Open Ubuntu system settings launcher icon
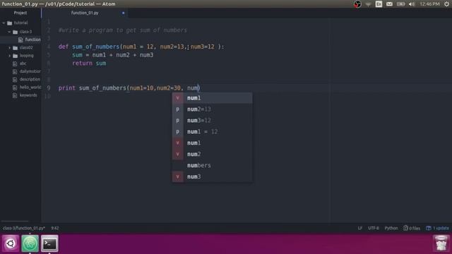Image resolution: width=452 pixels, height=254 pixels. coord(11,243)
